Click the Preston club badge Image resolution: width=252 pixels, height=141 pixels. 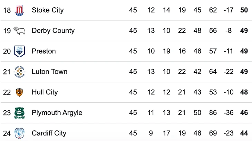click(x=19, y=51)
